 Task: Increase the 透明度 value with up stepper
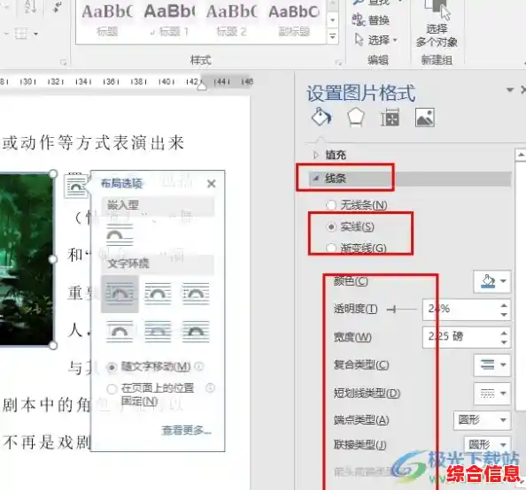pyautogui.click(x=504, y=304)
